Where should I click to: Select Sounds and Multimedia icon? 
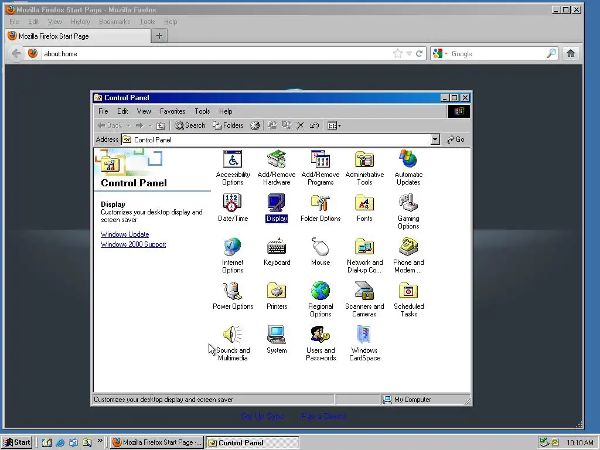[x=233, y=343]
